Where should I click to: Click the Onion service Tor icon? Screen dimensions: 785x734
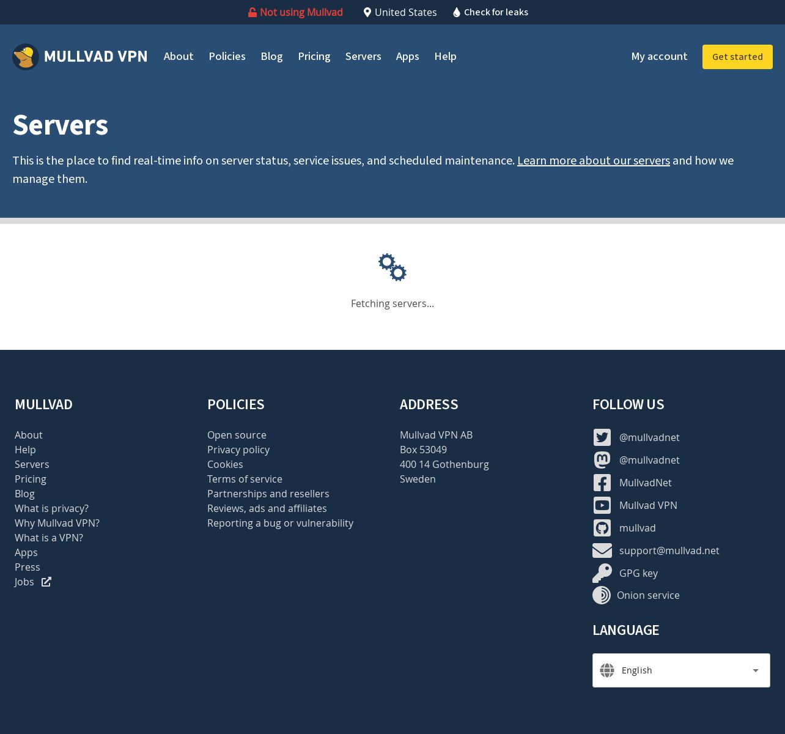602,595
